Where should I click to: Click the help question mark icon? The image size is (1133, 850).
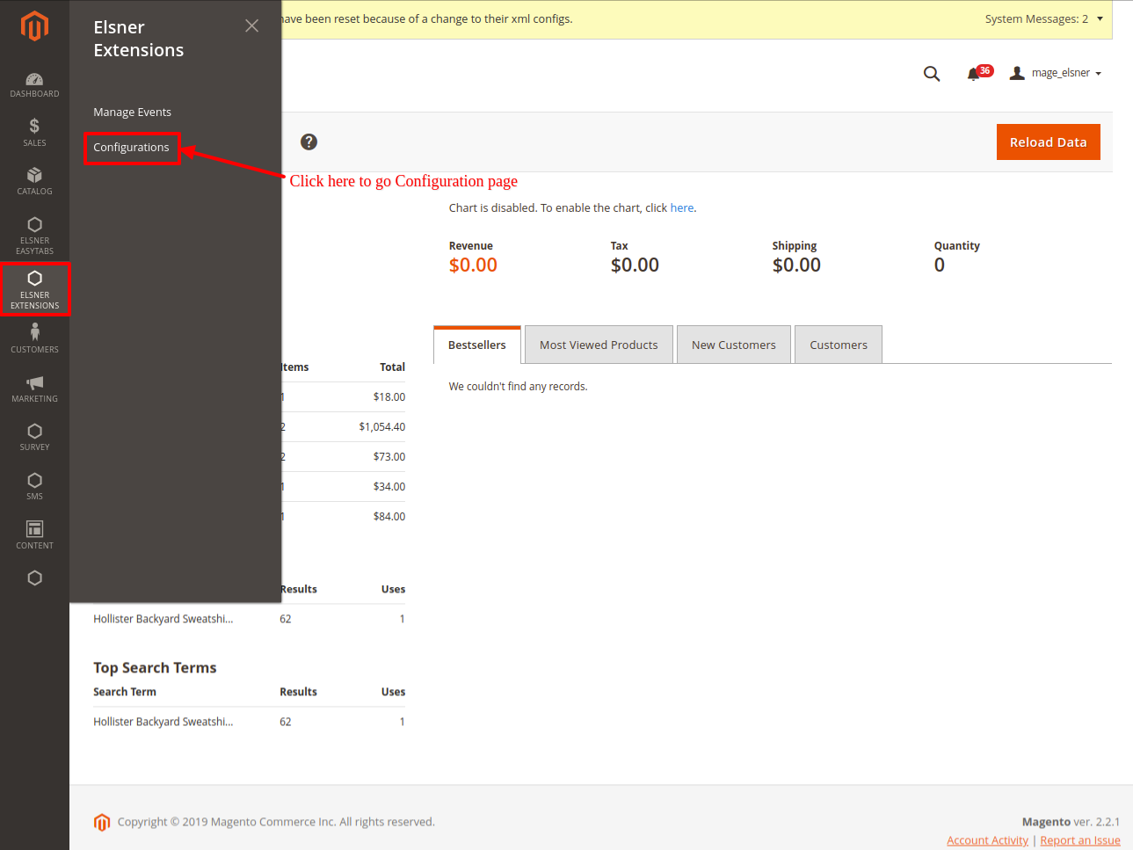click(x=309, y=142)
